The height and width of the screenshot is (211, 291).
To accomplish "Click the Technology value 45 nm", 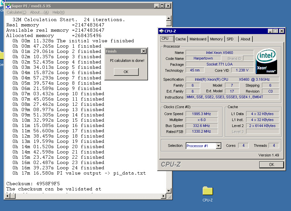I will (195, 70).
